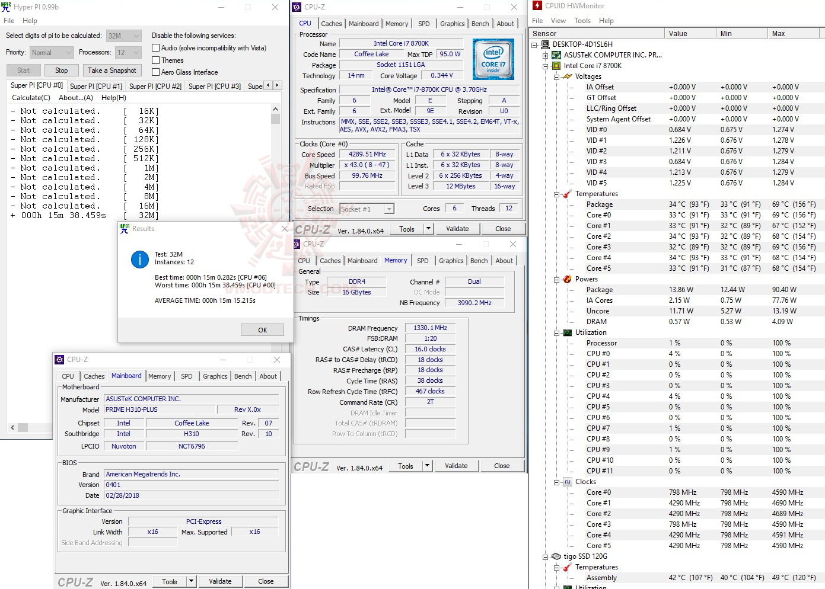Open the Socket #1 selection dropdown
The height and width of the screenshot is (589, 825).
point(367,209)
